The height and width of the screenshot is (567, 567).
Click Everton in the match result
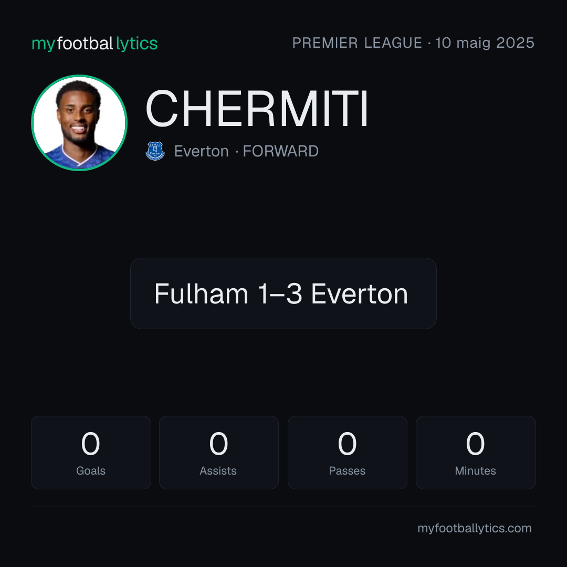coord(360,293)
